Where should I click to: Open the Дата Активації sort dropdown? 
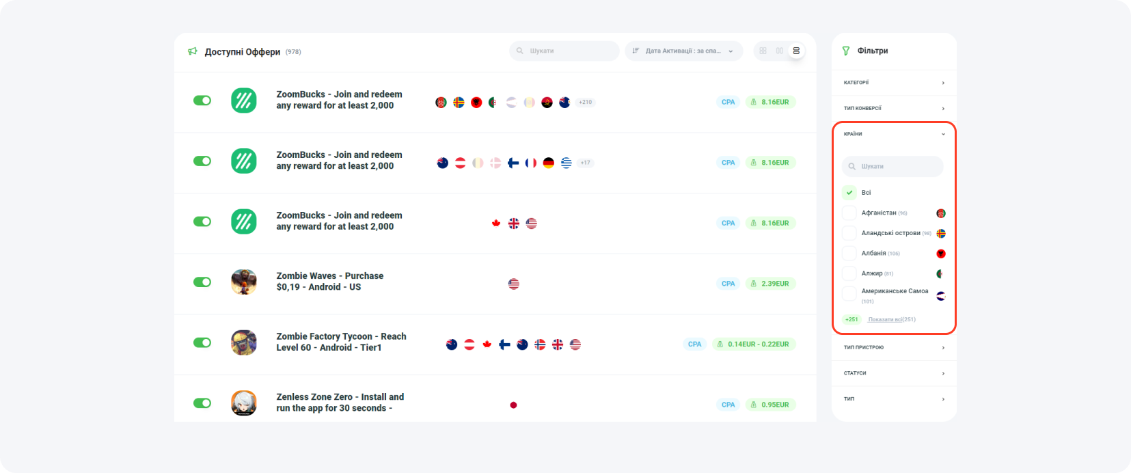pos(683,51)
